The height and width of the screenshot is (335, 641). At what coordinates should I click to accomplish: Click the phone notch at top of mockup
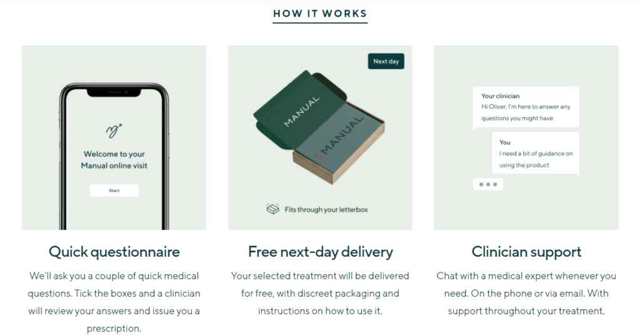pos(114,93)
